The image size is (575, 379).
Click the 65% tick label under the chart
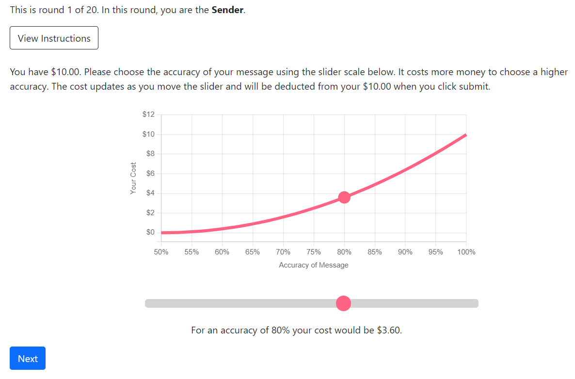pyautogui.click(x=252, y=252)
